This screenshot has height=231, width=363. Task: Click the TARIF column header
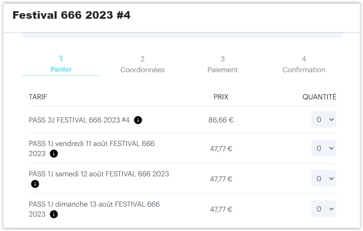pos(38,97)
